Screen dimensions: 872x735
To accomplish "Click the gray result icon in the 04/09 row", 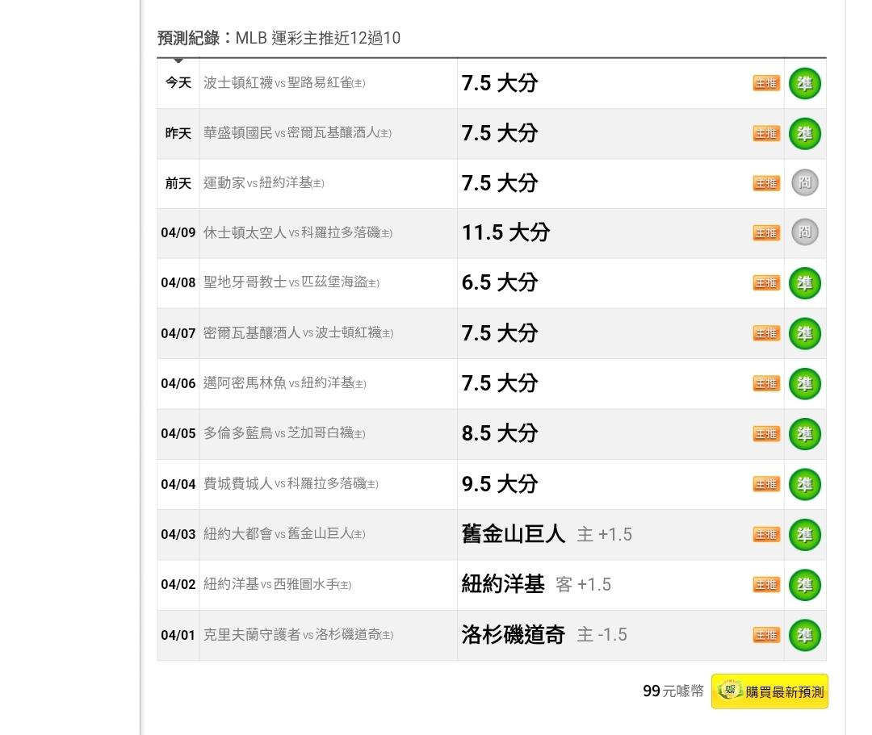I will [805, 232].
